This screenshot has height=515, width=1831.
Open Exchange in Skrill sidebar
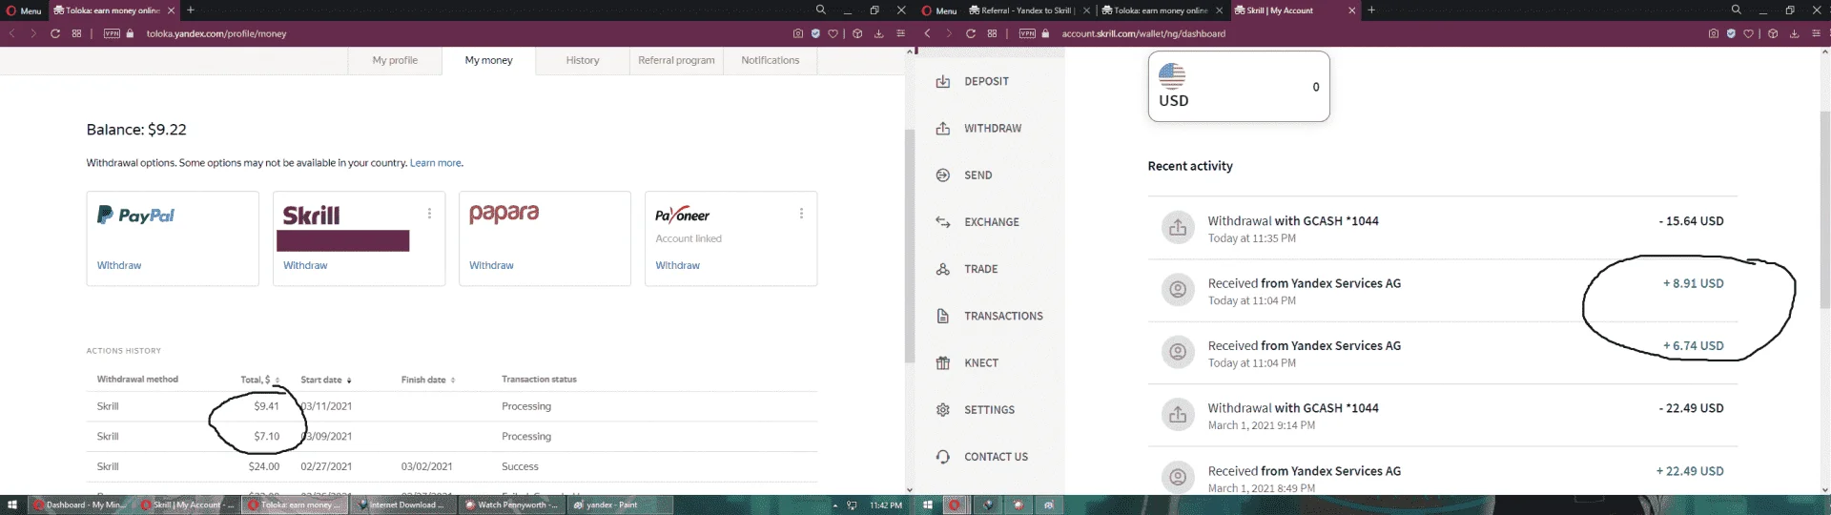(991, 222)
